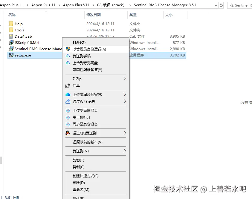Open breadcrumb chevron after first Aspen Plus 11
This screenshot has width=252, height=199.
click(x=28, y=5)
